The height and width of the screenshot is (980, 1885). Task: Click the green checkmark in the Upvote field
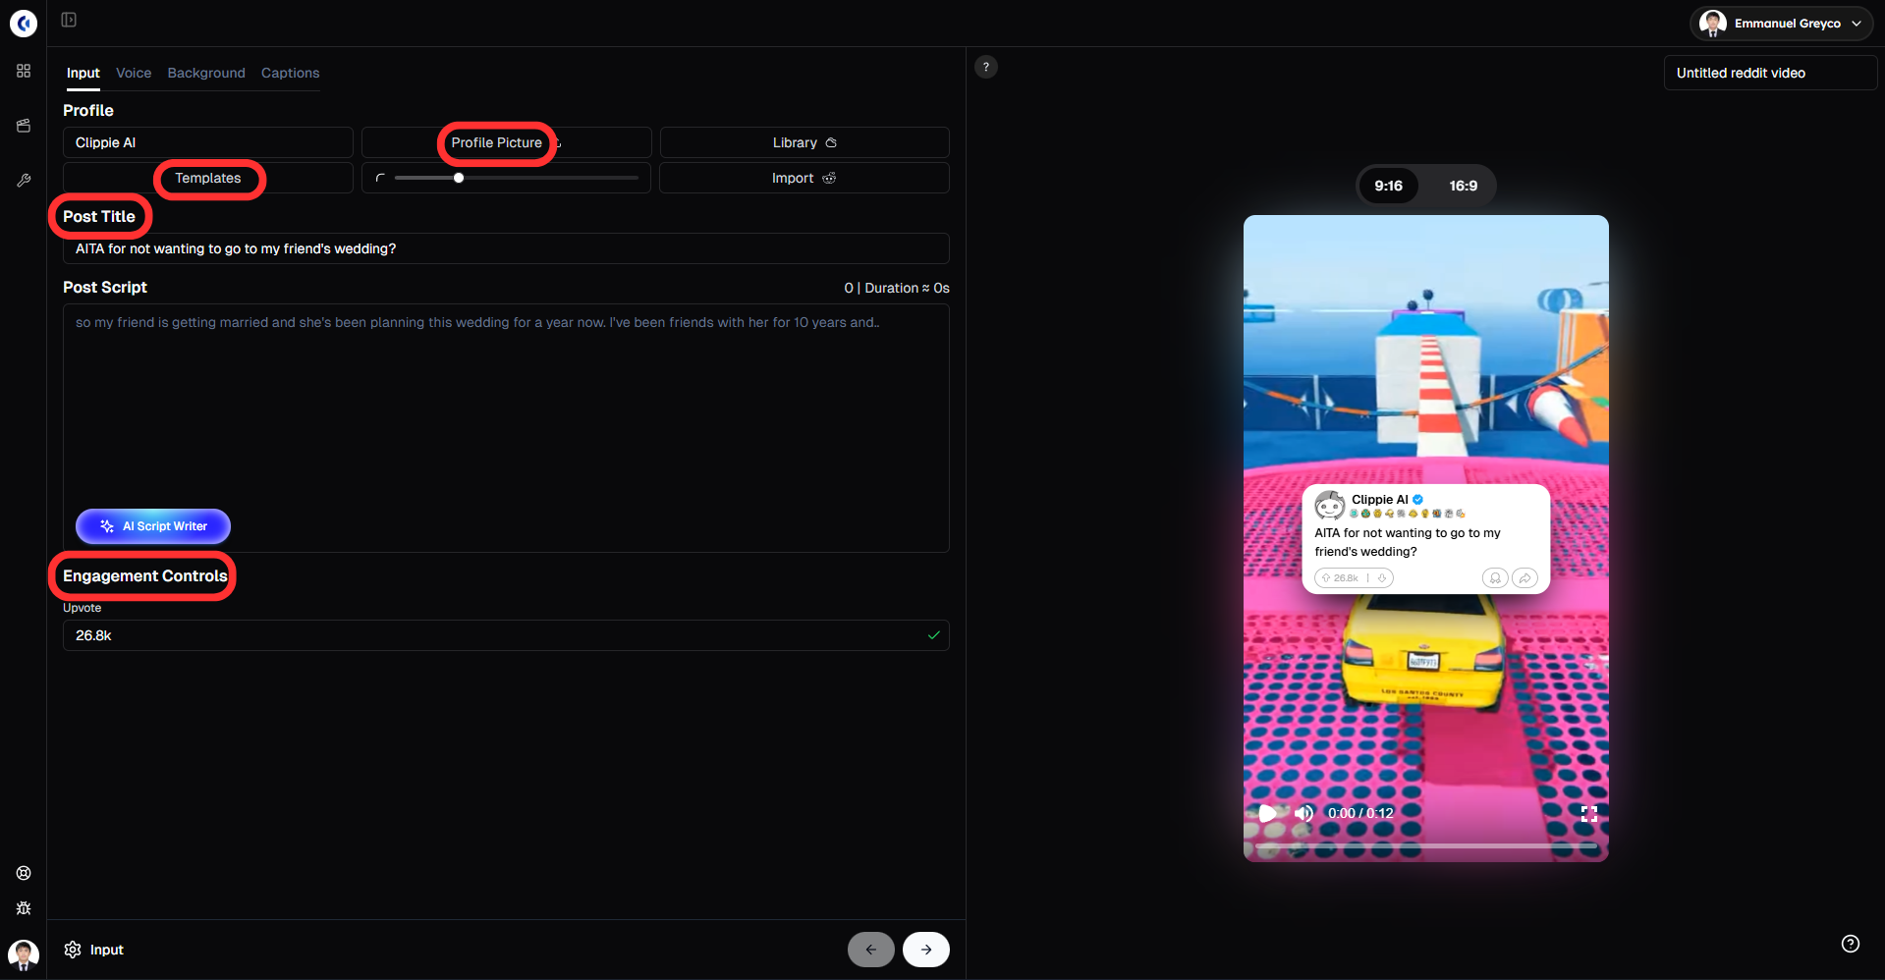(934, 635)
